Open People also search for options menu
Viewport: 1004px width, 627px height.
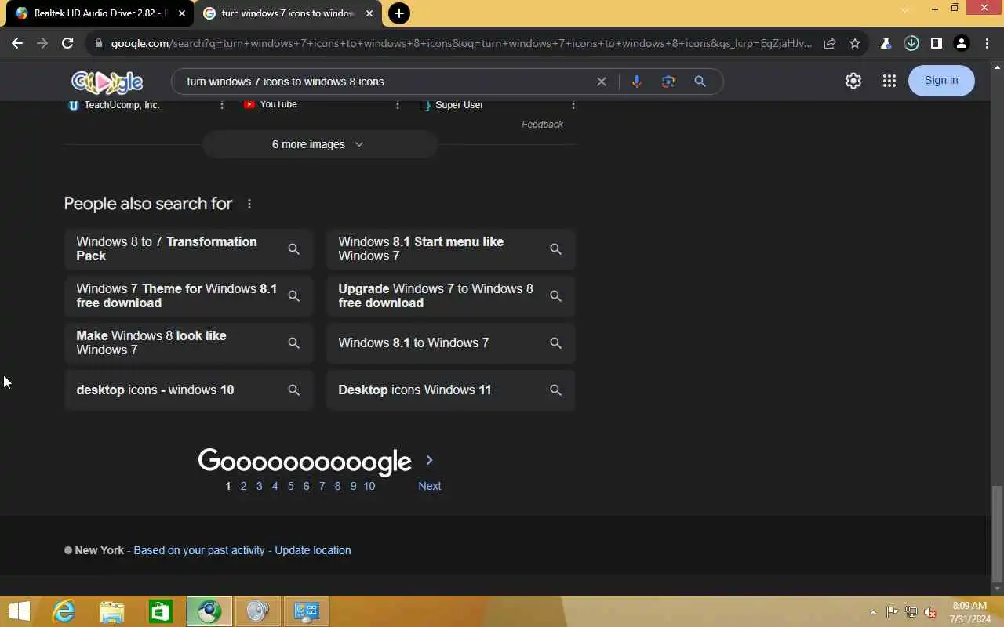pyautogui.click(x=249, y=204)
